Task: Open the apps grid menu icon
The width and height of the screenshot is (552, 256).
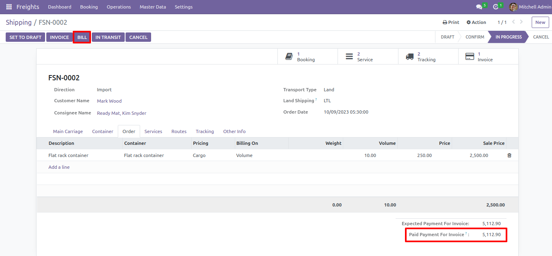Action: click(x=9, y=7)
